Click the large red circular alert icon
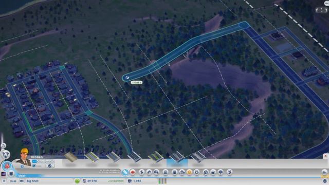 (7, 165)
